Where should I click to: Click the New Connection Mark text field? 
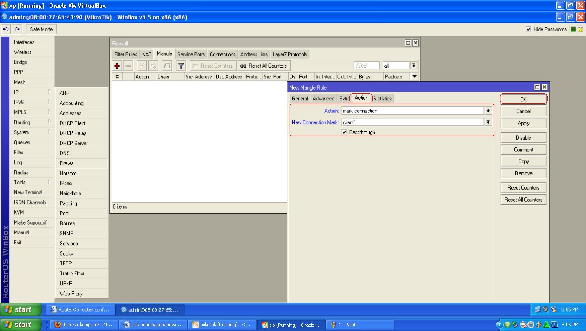413,122
